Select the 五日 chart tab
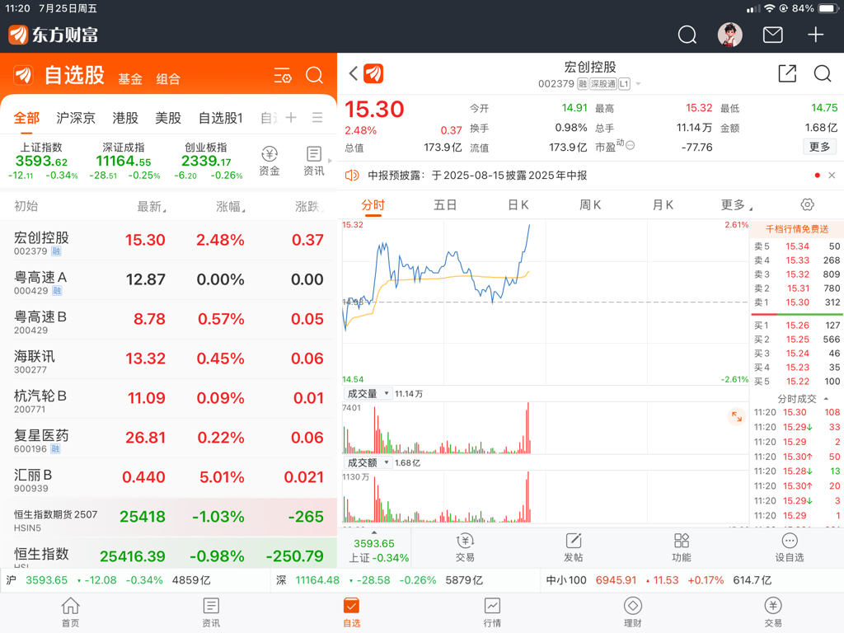The height and width of the screenshot is (633, 844). [445, 205]
